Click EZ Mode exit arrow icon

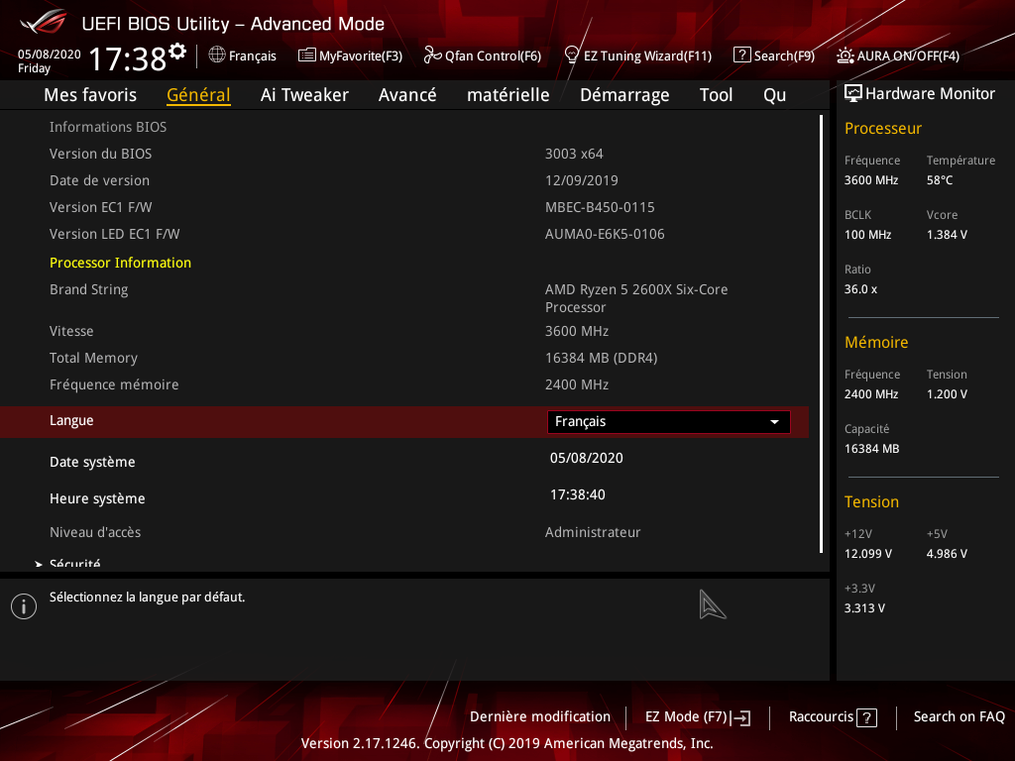pos(740,717)
